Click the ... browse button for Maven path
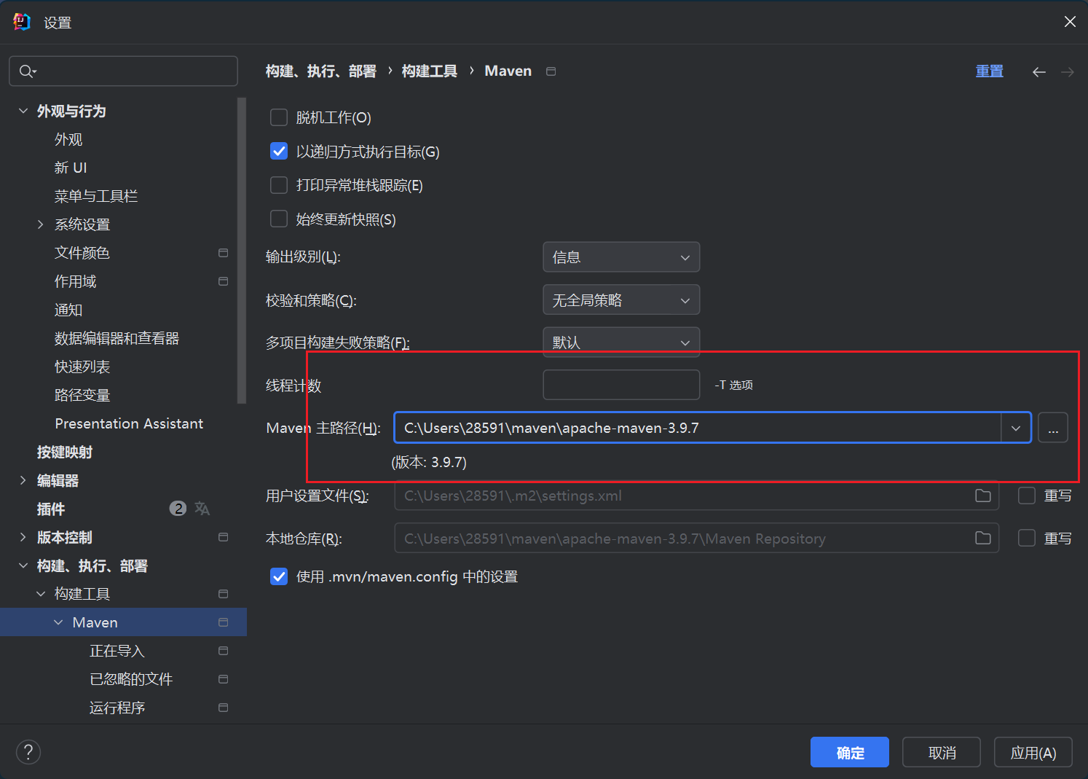This screenshot has width=1088, height=779. pos(1053,428)
